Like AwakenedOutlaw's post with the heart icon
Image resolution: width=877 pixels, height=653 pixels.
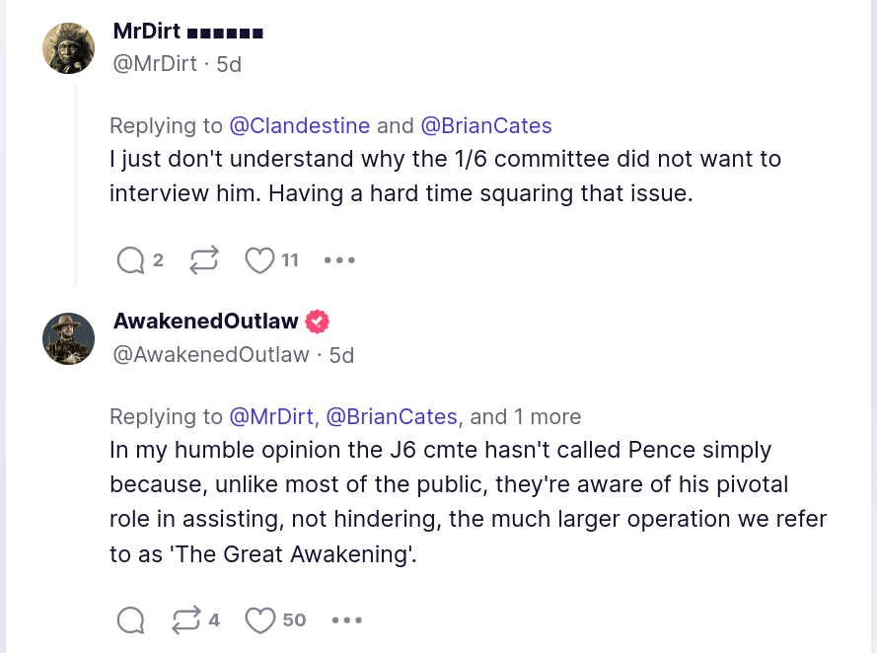(x=259, y=620)
